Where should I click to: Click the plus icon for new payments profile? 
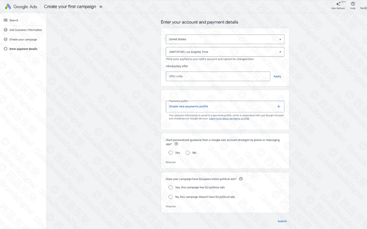pyautogui.click(x=278, y=106)
